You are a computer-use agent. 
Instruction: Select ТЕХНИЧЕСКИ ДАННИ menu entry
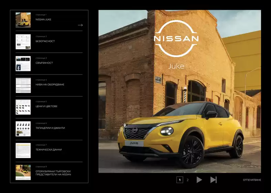pos(48,150)
